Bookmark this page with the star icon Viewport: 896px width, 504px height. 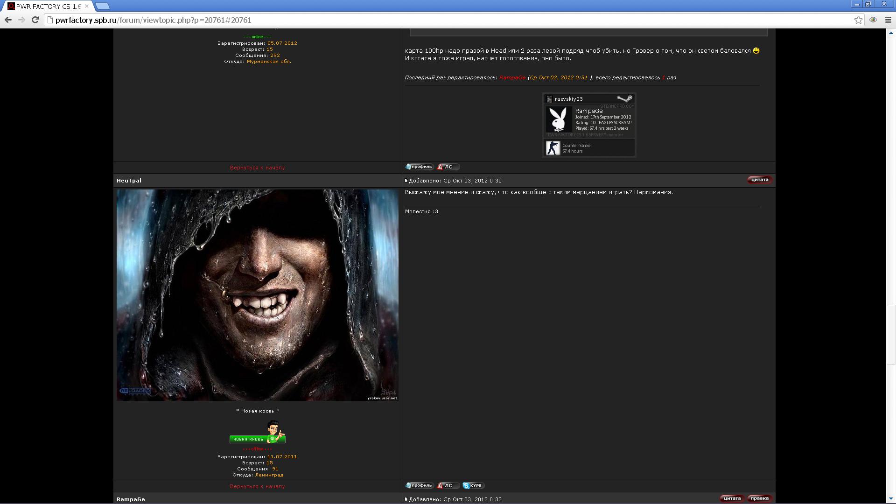click(858, 20)
